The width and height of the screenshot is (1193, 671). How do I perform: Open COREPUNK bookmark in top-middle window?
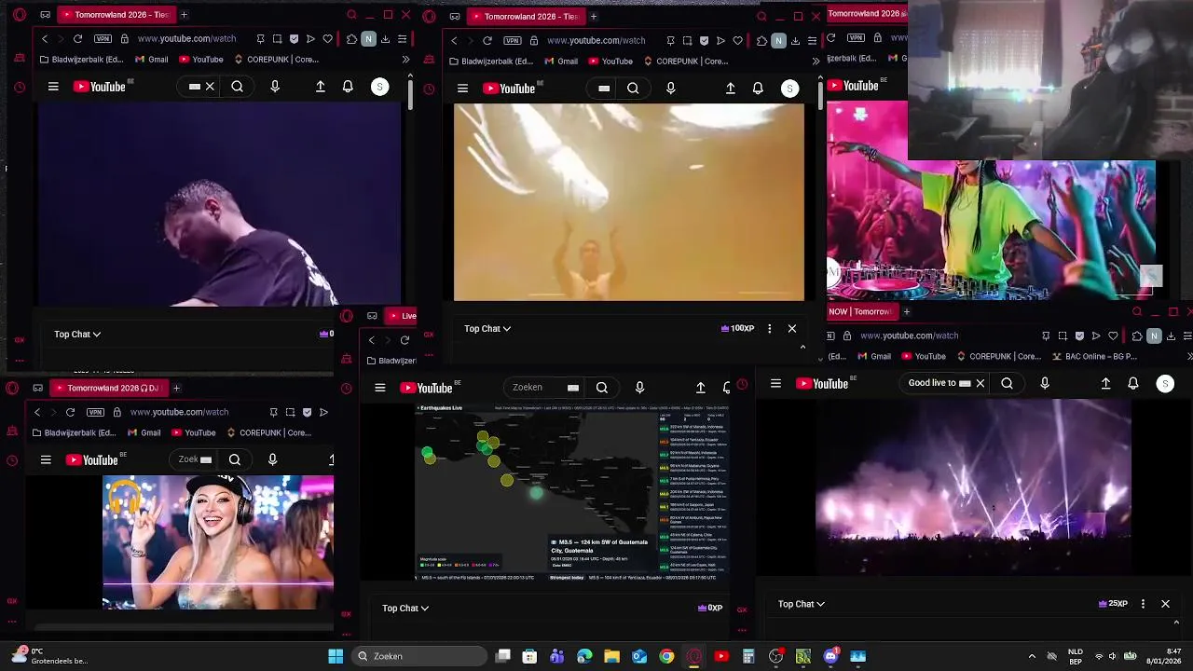click(685, 62)
